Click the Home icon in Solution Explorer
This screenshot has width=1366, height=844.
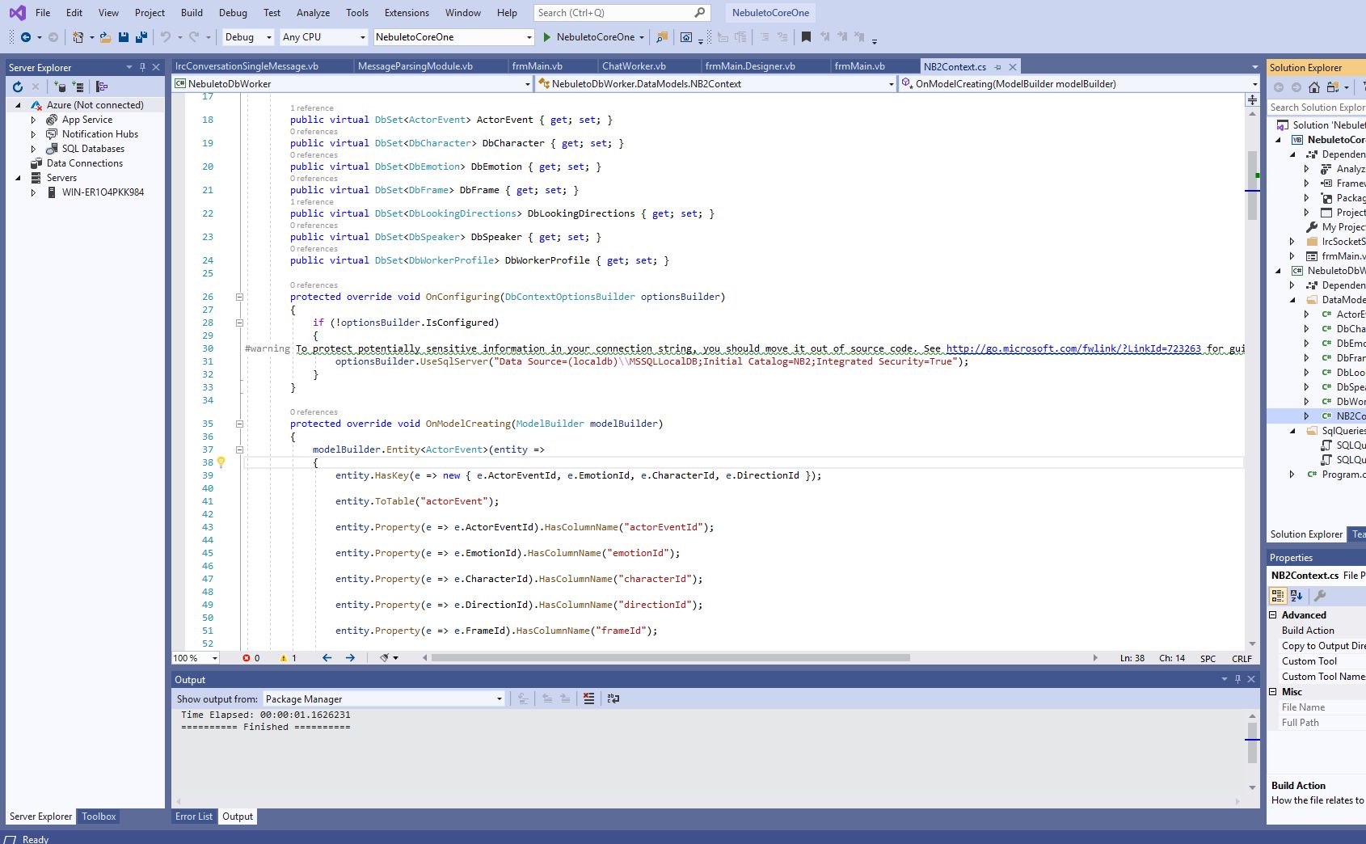(1314, 86)
